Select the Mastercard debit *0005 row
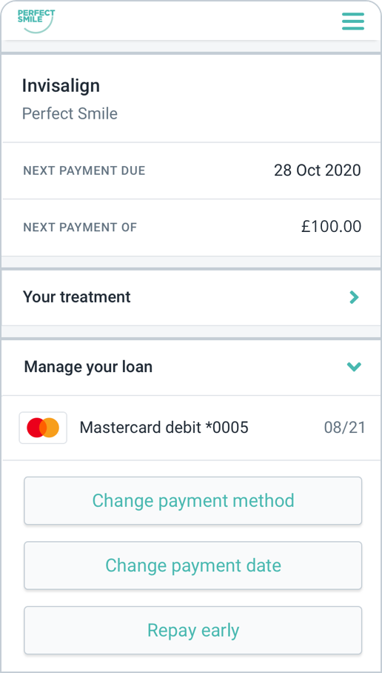The image size is (382, 673). click(x=191, y=428)
